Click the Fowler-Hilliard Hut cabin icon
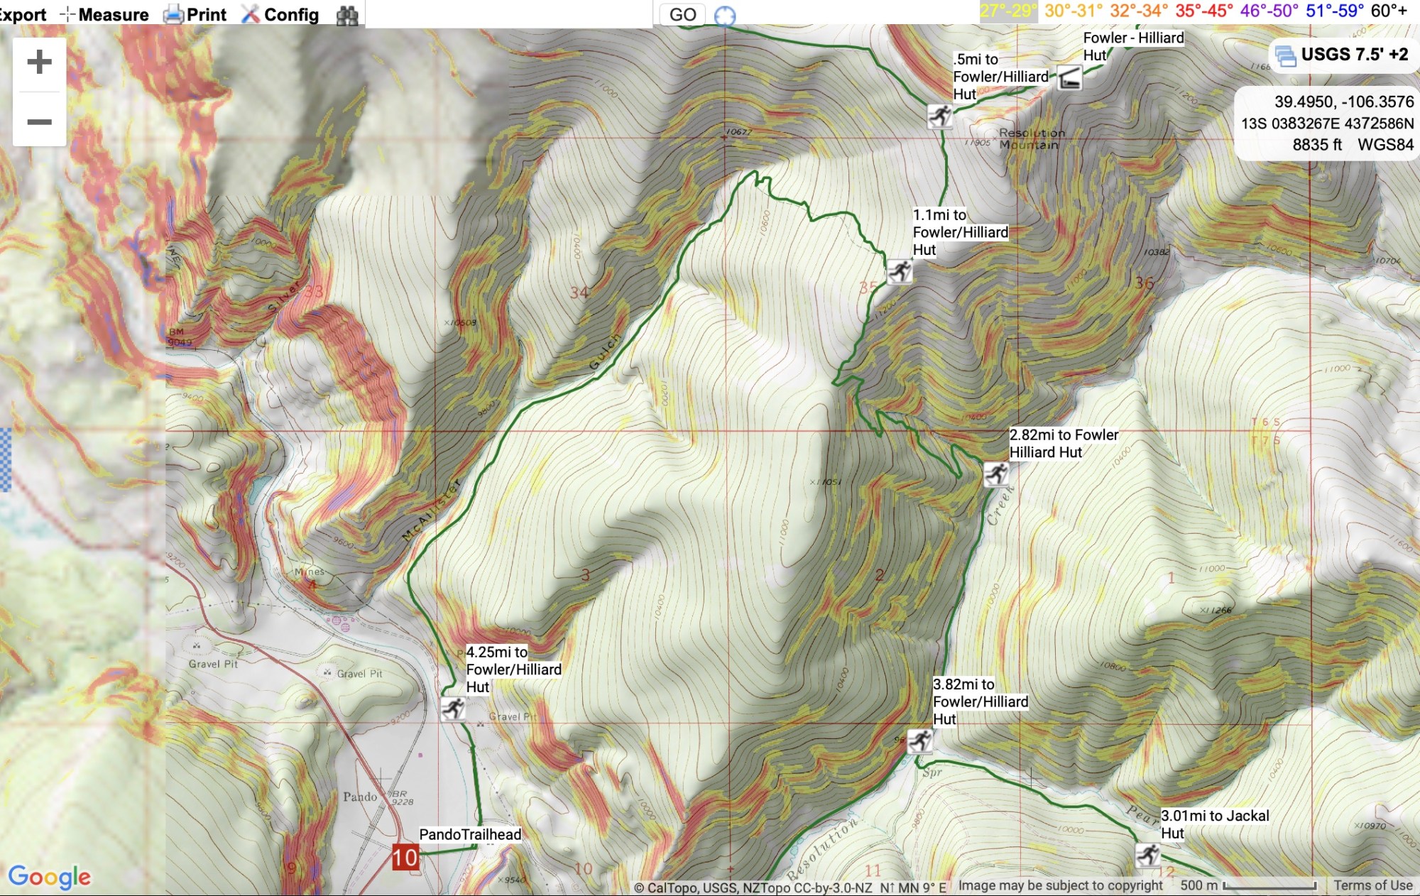 1069,77
